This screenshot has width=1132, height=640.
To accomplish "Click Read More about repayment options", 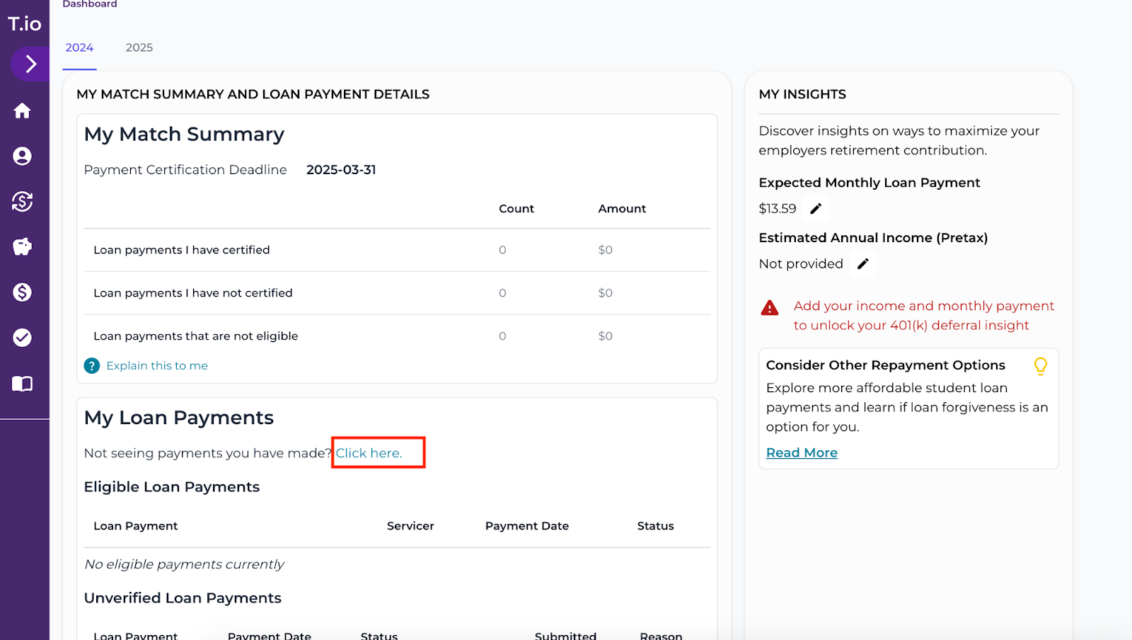I will pyautogui.click(x=801, y=452).
